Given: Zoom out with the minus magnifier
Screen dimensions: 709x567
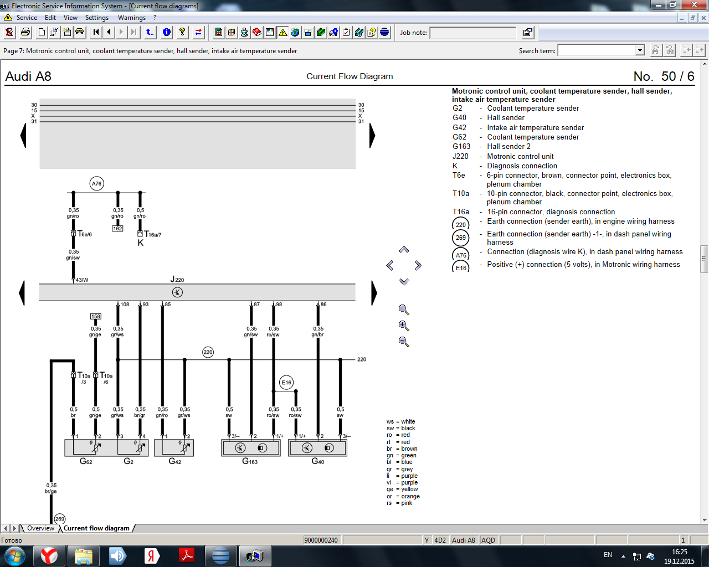Looking at the screenshot, I should pyautogui.click(x=404, y=342).
